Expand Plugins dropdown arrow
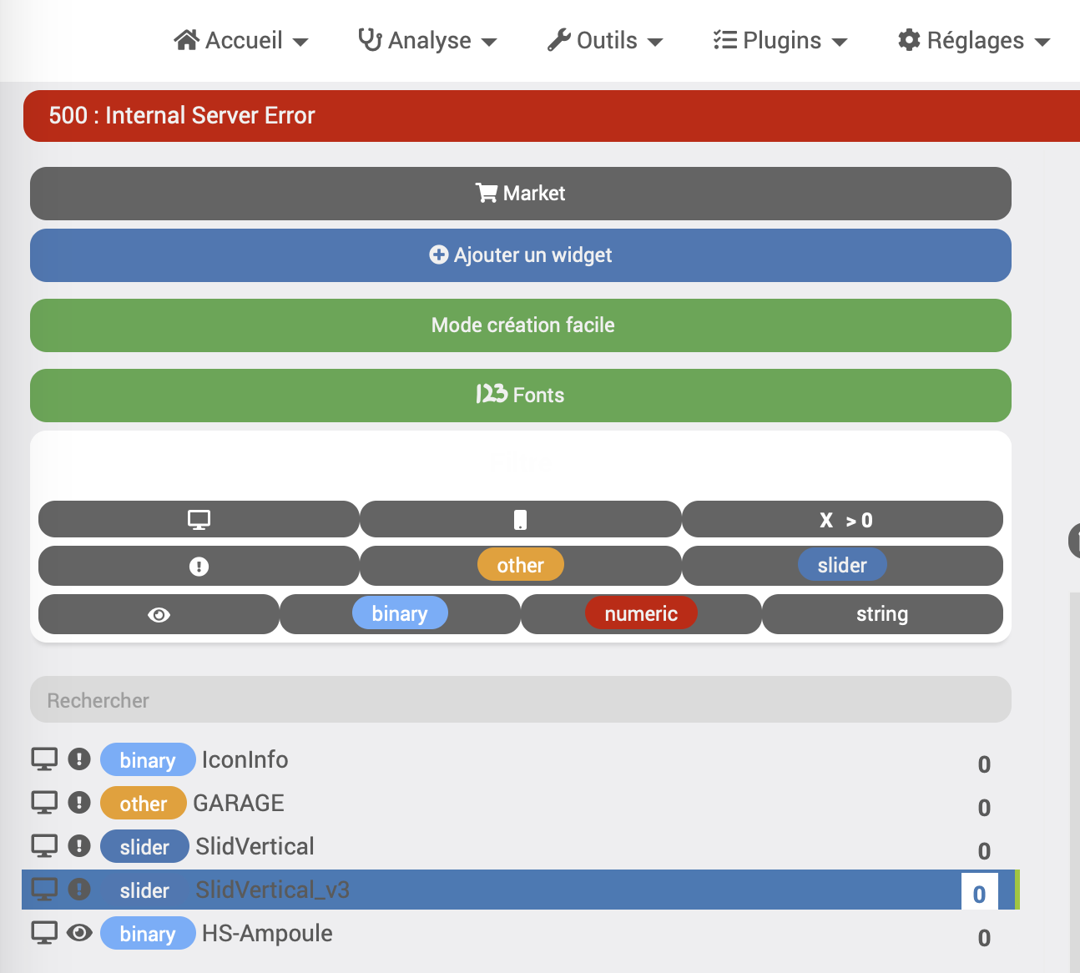The image size is (1080, 973). click(x=840, y=42)
